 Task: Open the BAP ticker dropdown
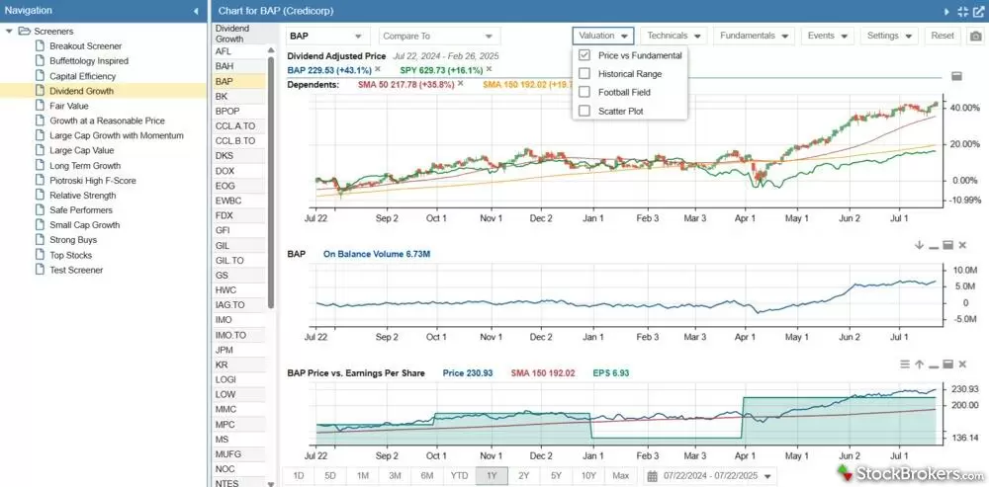point(358,37)
